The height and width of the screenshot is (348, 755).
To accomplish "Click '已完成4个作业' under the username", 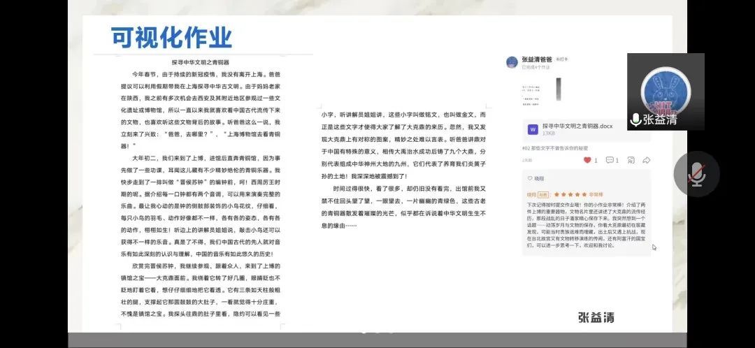I will (536, 67).
